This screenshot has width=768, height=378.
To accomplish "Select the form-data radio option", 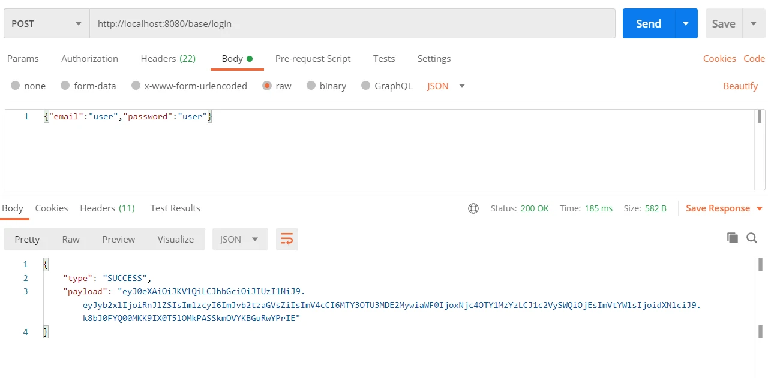I will [x=65, y=86].
